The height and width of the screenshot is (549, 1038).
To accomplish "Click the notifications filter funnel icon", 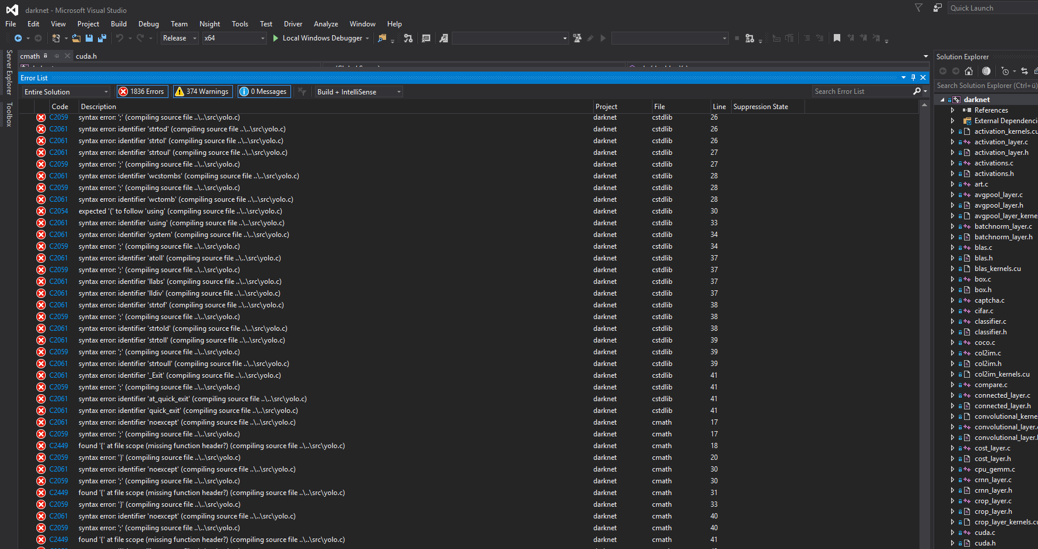I will coord(919,8).
